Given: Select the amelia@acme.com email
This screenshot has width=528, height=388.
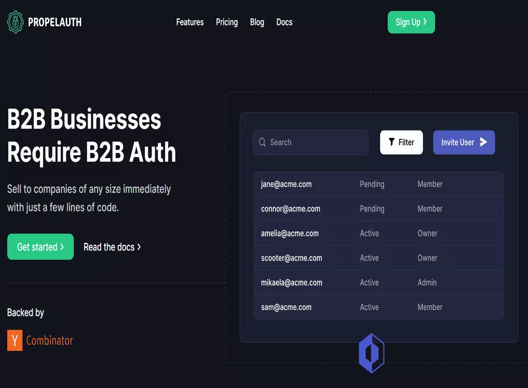Looking at the screenshot, I should click(290, 233).
